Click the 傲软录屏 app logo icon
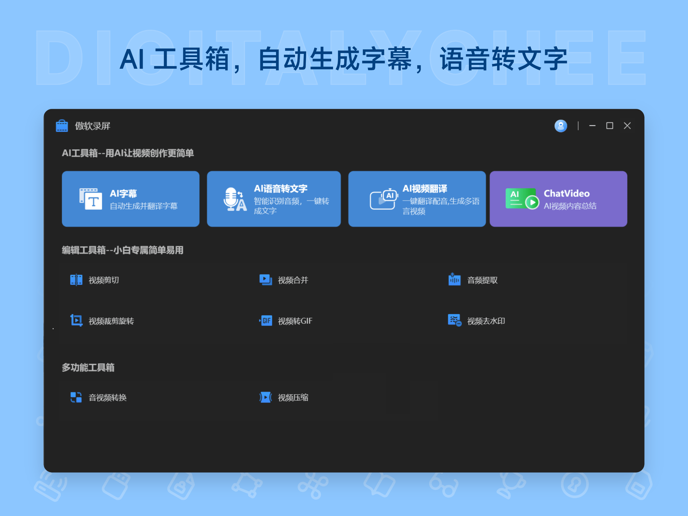 (62, 126)
